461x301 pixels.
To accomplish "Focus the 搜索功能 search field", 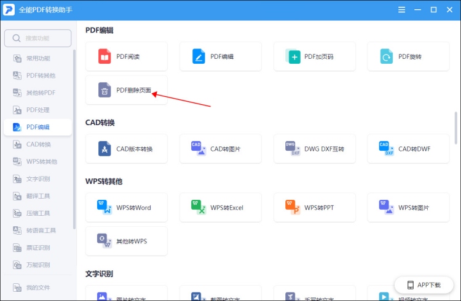I will click(37, 38).
